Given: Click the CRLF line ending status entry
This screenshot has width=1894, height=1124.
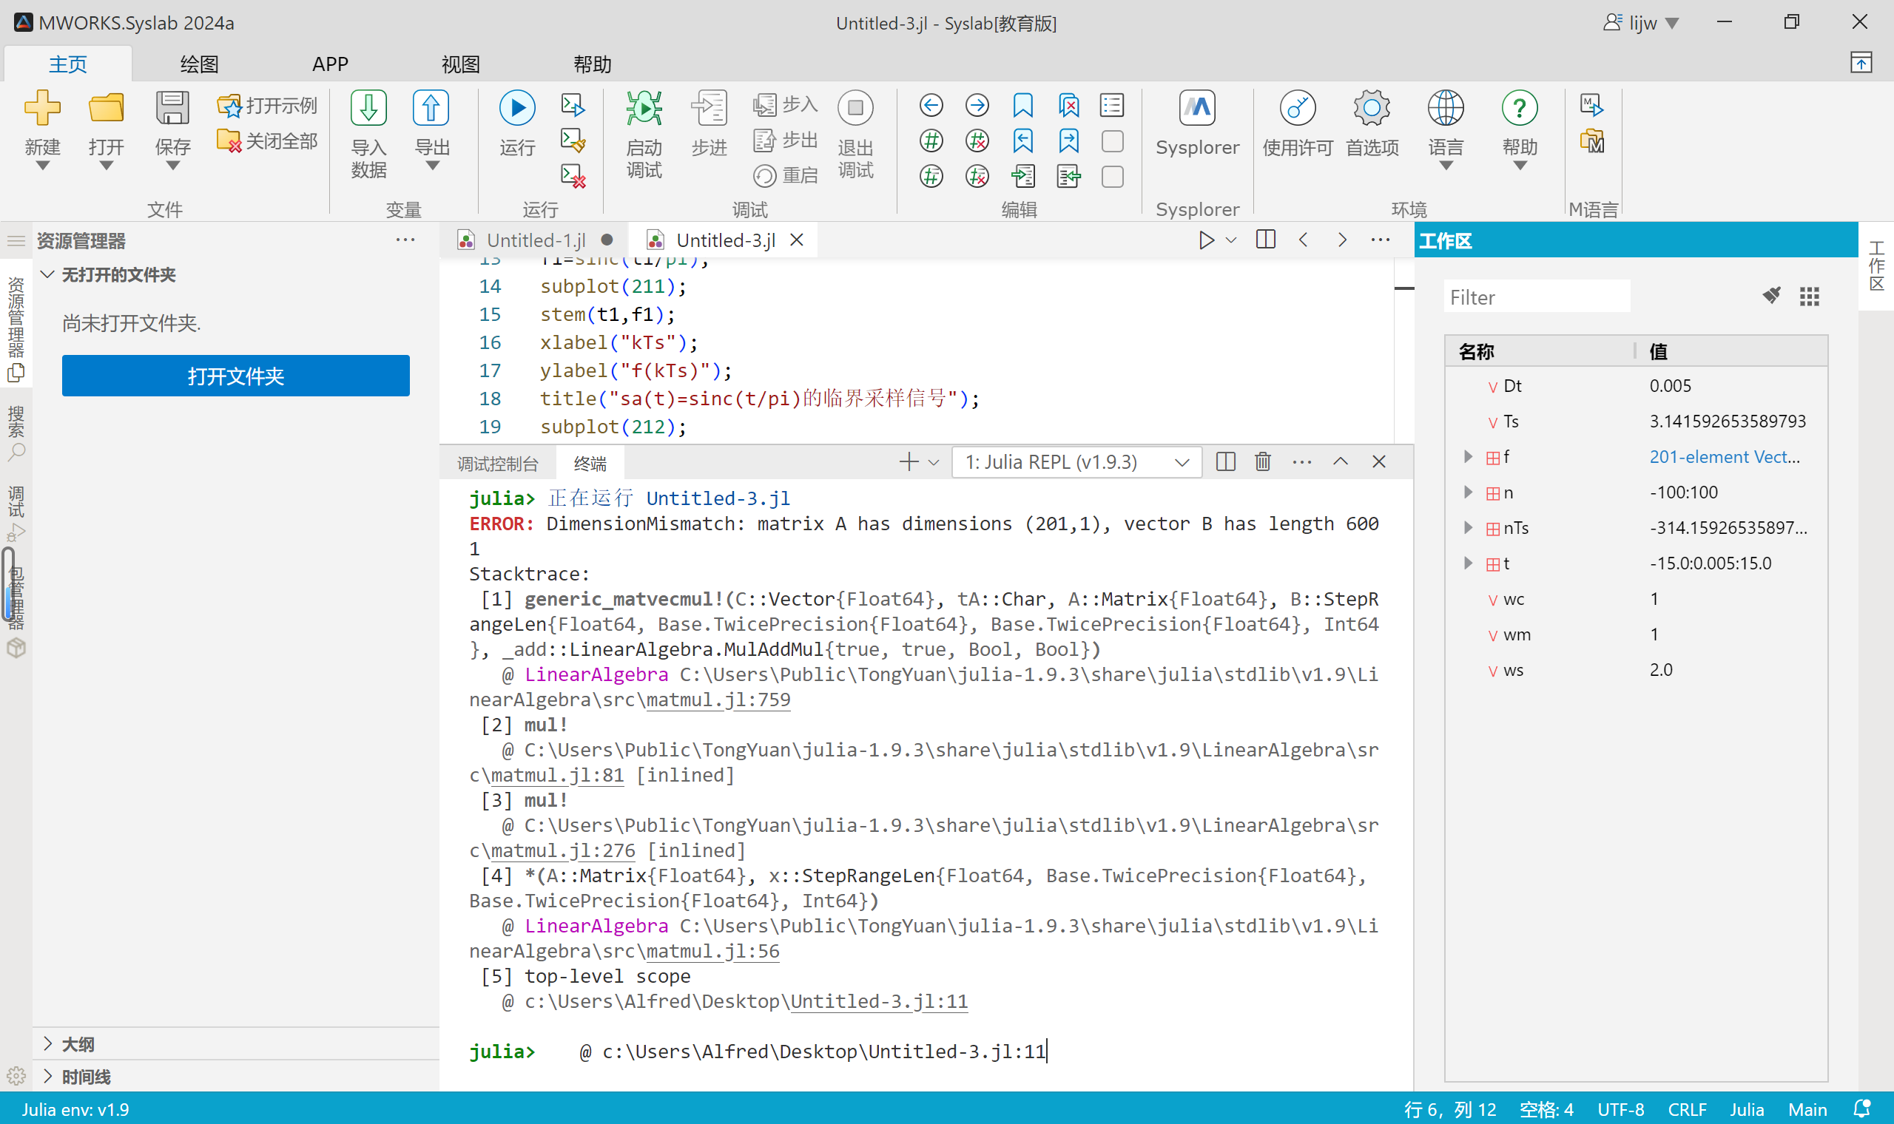Looking at the screenshot, I should point(1686,1109).
